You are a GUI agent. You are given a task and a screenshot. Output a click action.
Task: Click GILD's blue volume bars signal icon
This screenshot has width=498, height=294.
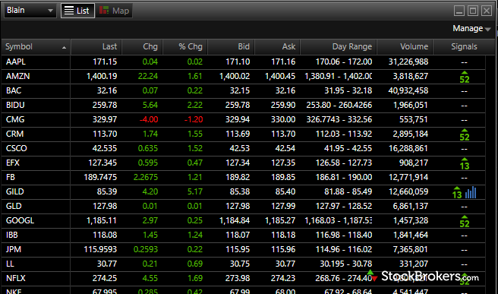[x=471, y=193]
